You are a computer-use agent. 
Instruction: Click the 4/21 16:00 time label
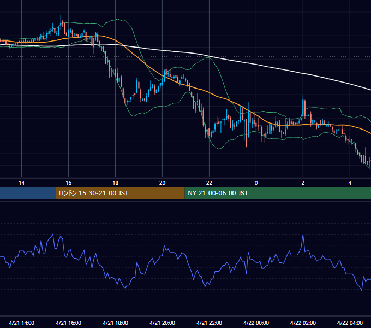click(x=68, y=323)
